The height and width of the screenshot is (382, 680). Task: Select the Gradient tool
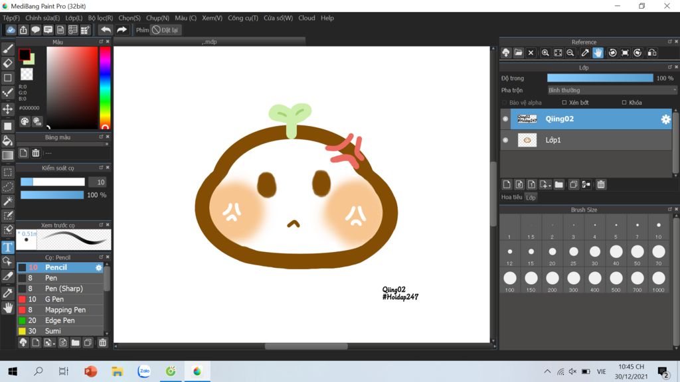pyautogui.click(x=8, y=155)
